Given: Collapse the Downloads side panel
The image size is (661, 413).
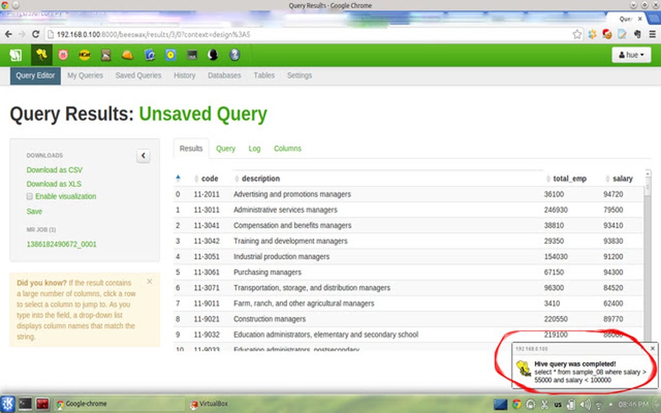Looking at the screenshot, I should 143,155.
